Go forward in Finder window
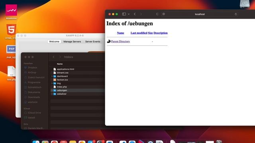The height and width of the screenshot is (143, 255). point(60,57)
